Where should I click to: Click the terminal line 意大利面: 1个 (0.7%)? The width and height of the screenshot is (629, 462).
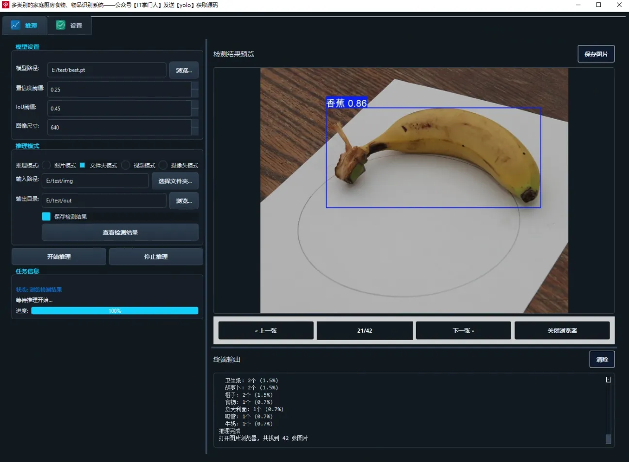(x=254, y=410)
